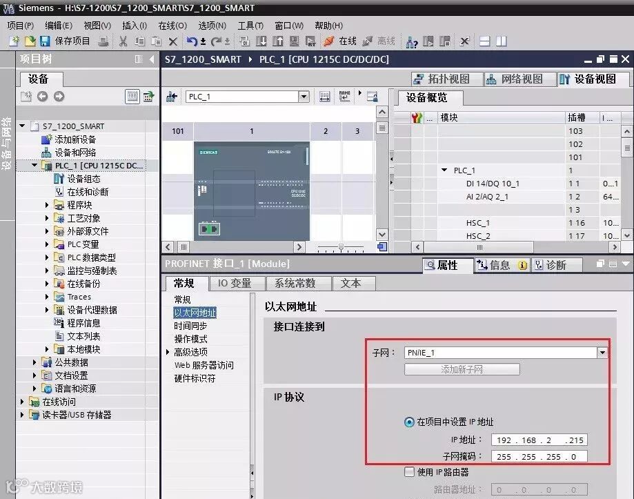This screenshot has width=634, height=499.
Task: Open the 项目(P) menu
Action: pyautogui.click(x=20, y=26)
